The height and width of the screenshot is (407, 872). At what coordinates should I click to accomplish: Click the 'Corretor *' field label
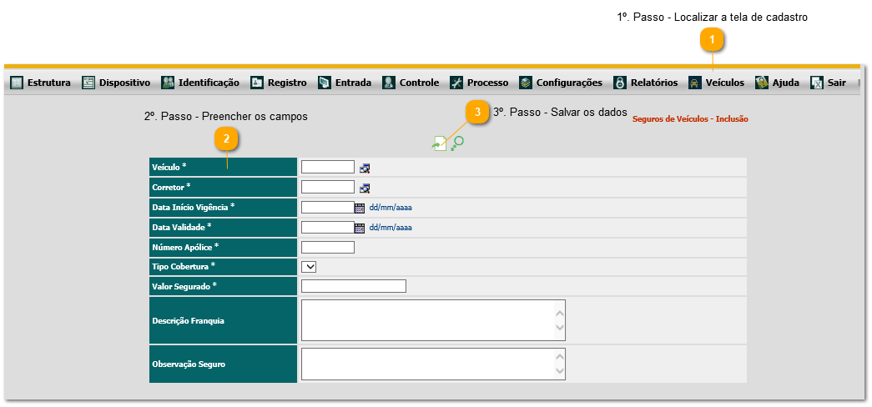[171, 187]
